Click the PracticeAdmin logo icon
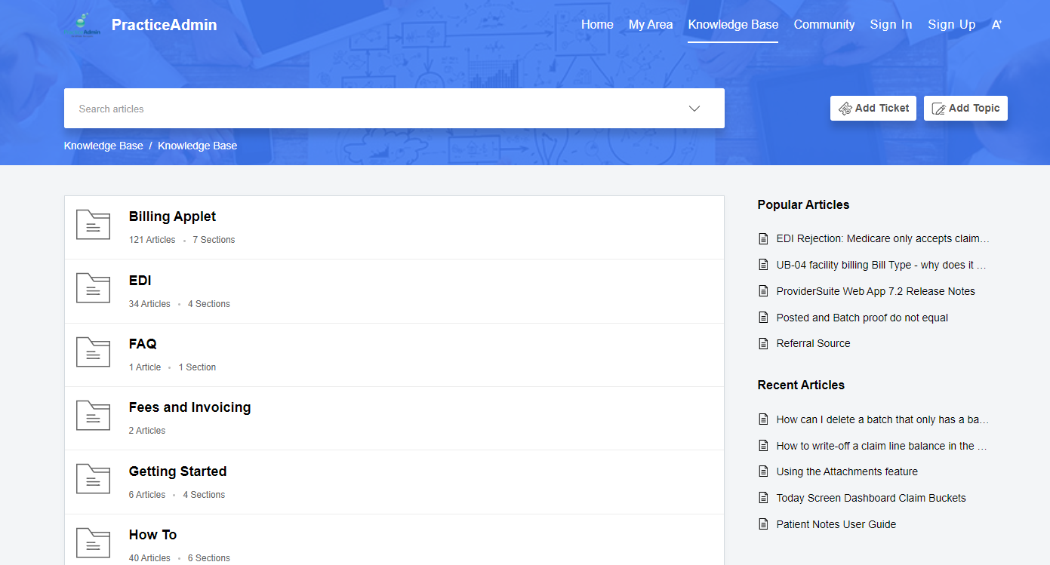The width and height of the screenshot is (1050, 565). 82,25
